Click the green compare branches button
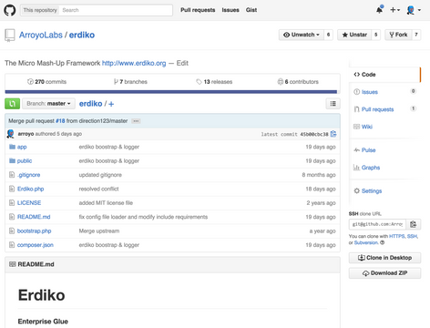Image resolution: width=430 pixels, height=328 pixels. [x=12, y=104]
